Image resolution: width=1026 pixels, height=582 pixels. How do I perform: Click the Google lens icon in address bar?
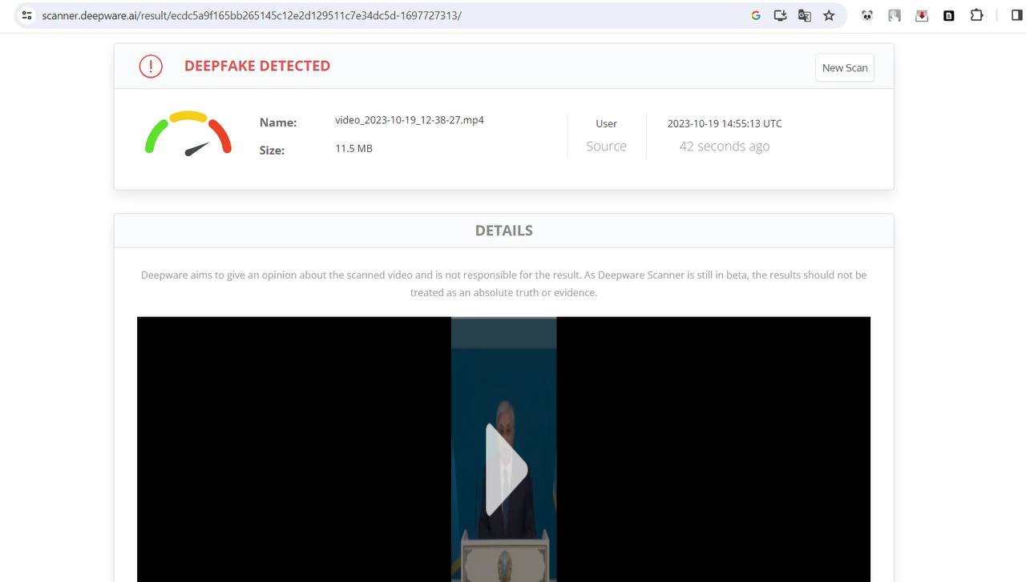tap(755, 15)
